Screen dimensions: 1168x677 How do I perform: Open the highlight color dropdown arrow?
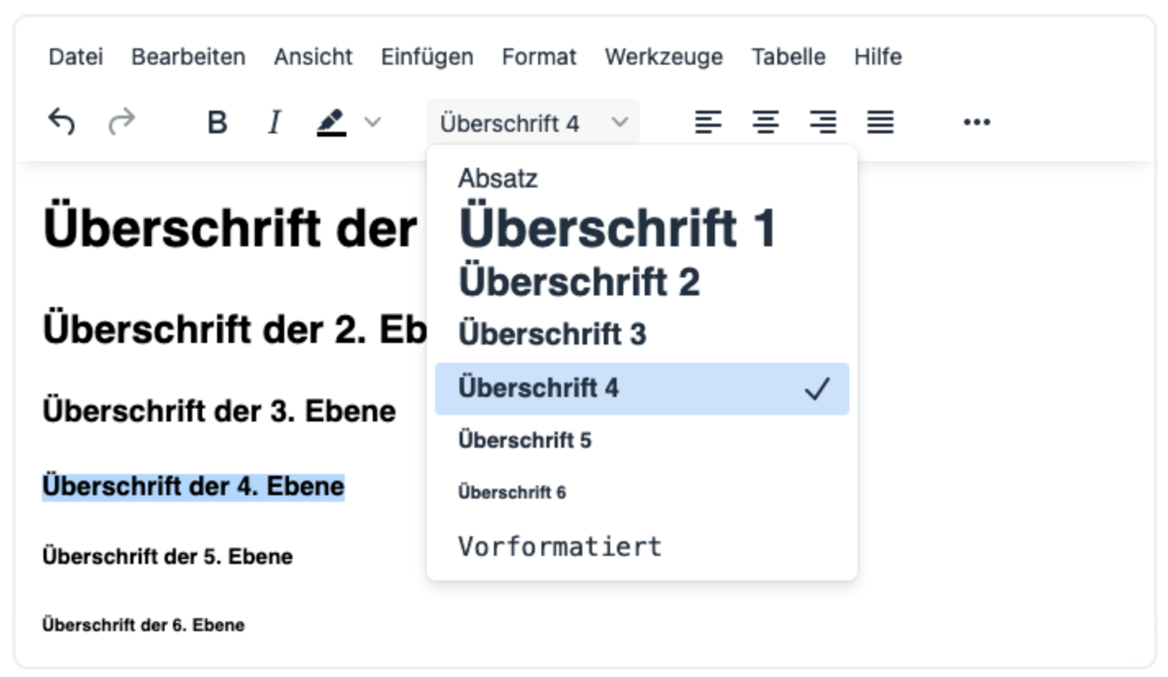click(x=373, y=123)
